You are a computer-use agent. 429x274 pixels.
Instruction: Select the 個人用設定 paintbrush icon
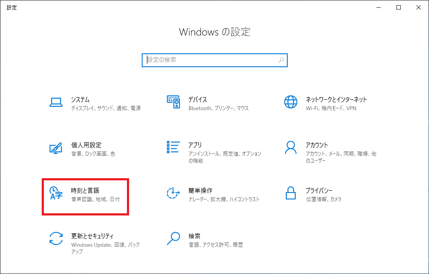[x=56, y=148]
